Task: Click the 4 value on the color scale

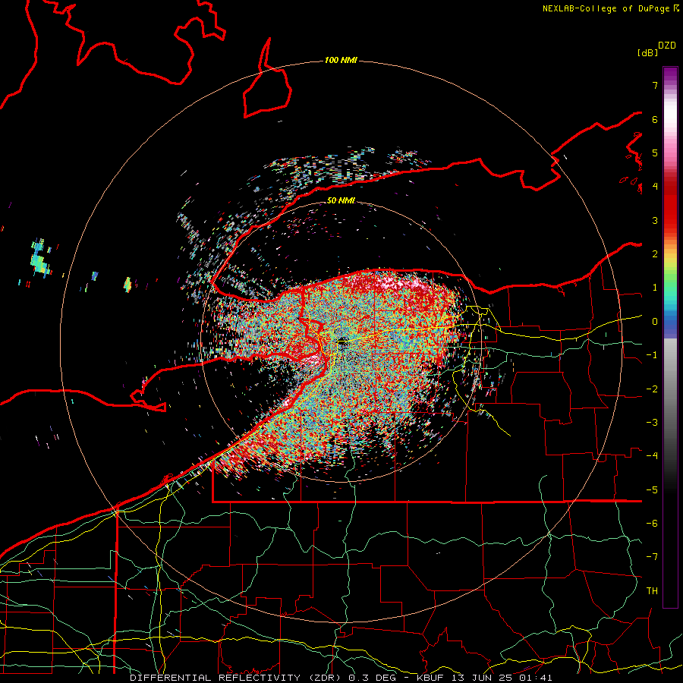Action: (x=655, y=187)
